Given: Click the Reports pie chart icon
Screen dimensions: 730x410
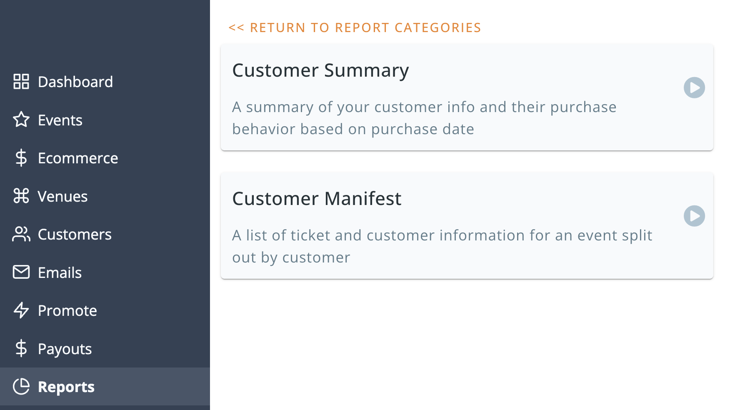Looking at the screenshot, I should (x=21, y=387).
